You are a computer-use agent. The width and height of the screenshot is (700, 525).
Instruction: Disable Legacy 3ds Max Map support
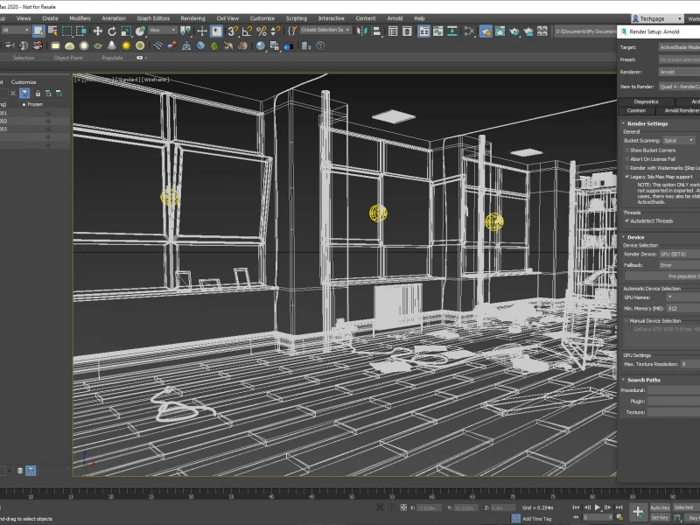tap(626, 177)
